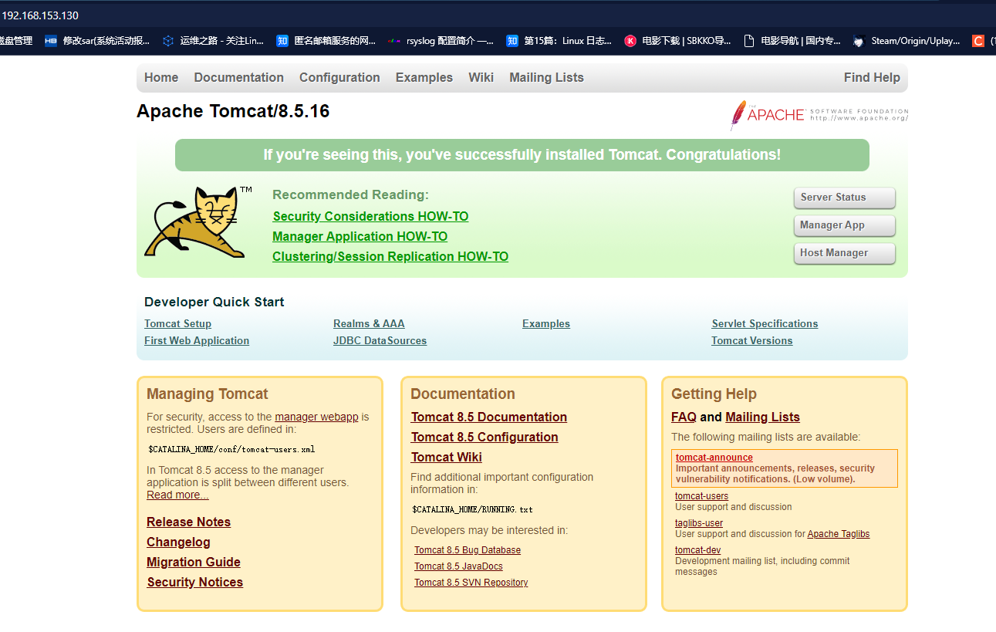996x632 pixels.
Task: Open the Tomcat Versions link
Action: [x=752, y=341]
